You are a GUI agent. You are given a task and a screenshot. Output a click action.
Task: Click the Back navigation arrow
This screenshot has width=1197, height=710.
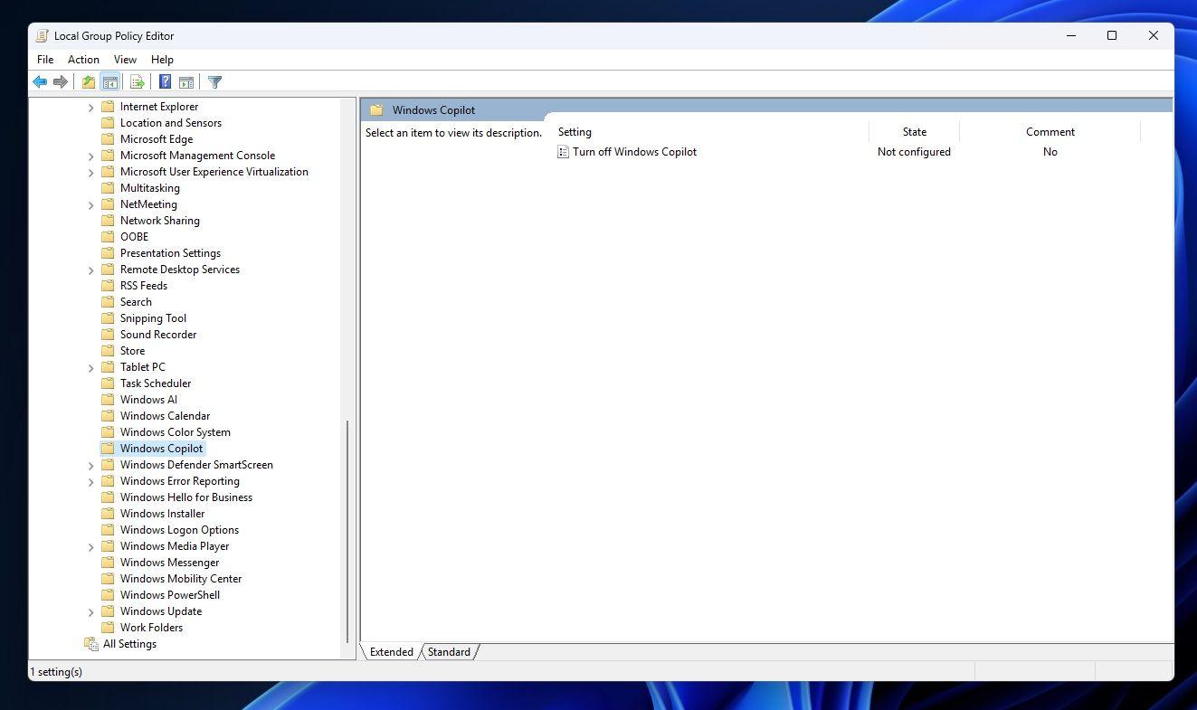[x=40, y=81]
